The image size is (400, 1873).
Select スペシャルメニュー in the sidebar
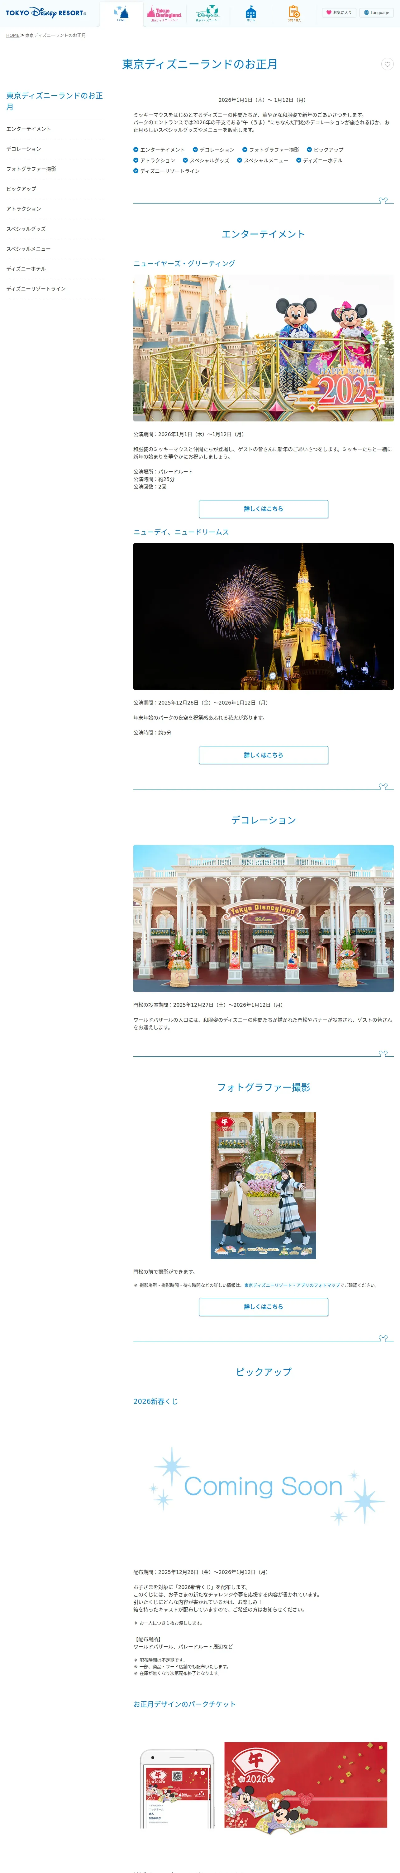tap(55, 249)
